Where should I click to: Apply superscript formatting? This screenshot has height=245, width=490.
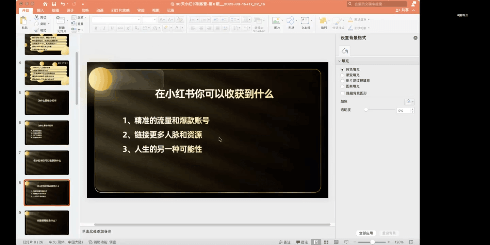click(x=129, y=28)
